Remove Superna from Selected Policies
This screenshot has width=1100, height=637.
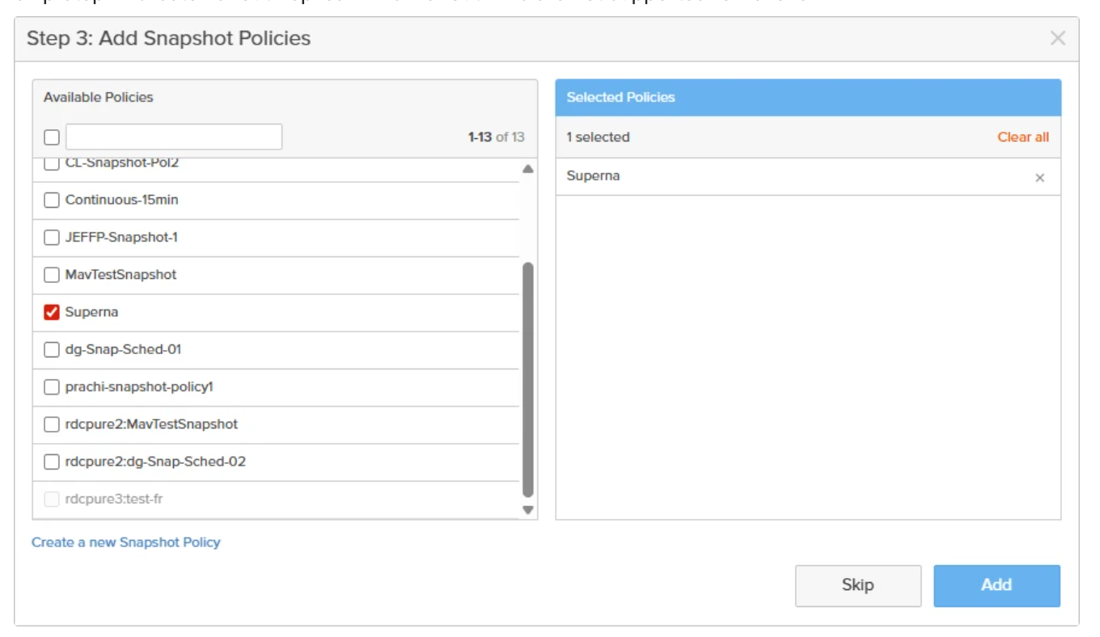coord(1040,178)
